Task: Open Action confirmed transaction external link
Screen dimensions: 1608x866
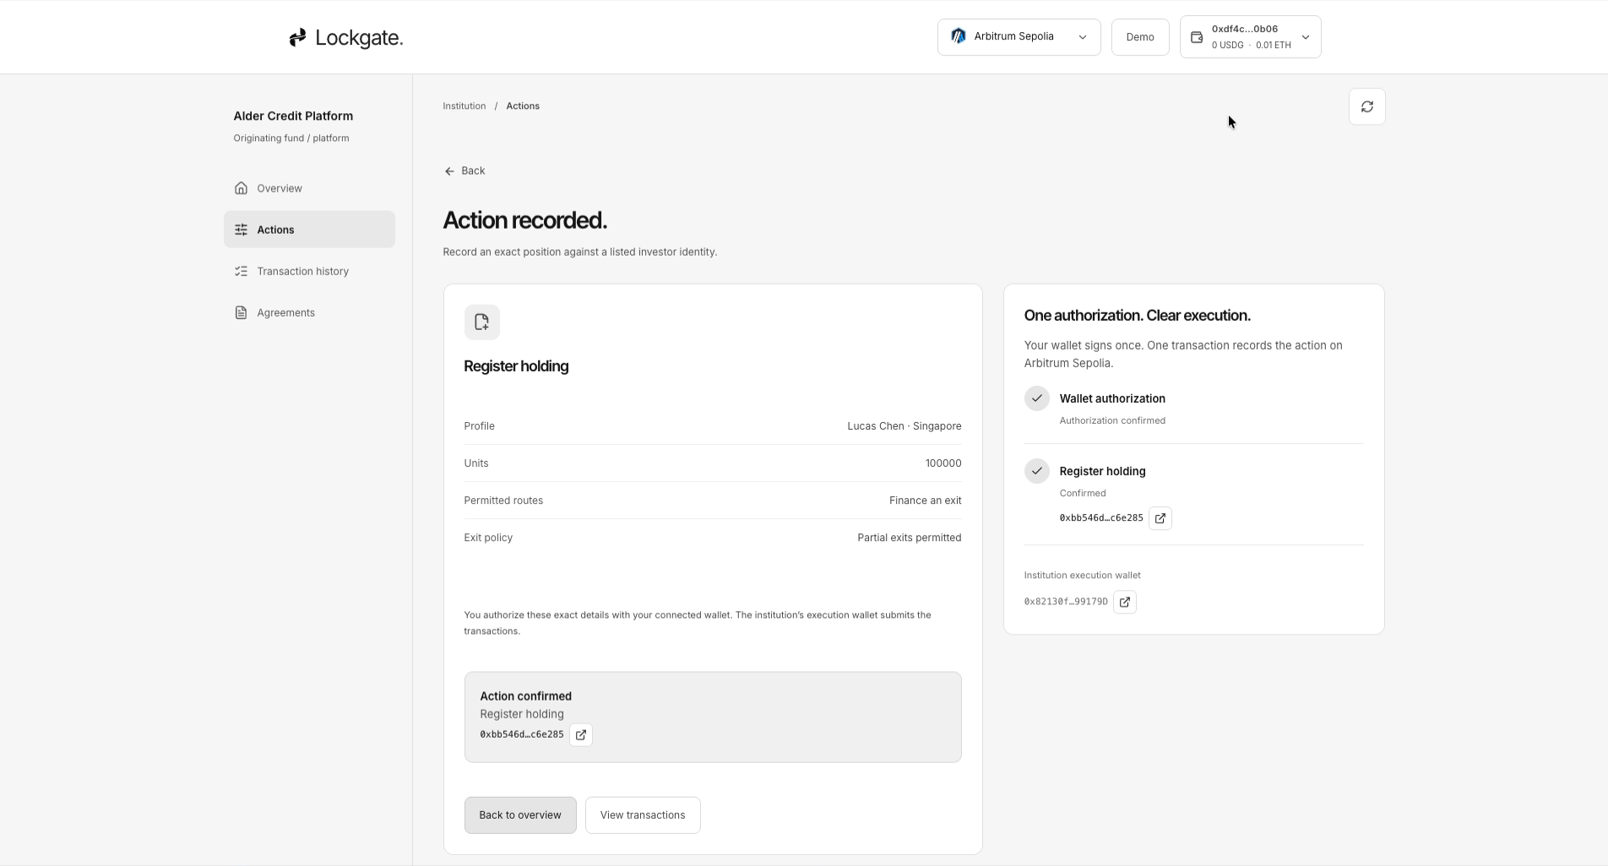Action: [x=580, y=734]
